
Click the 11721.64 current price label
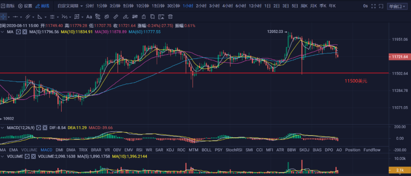400,57
